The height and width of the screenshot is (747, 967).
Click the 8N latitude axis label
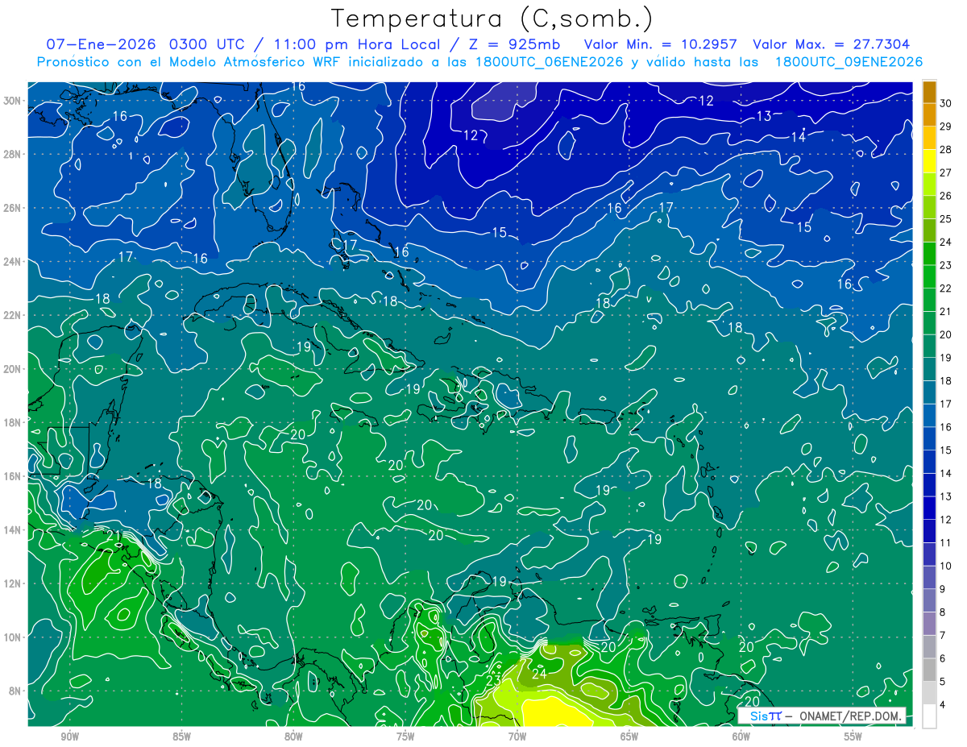15,691
